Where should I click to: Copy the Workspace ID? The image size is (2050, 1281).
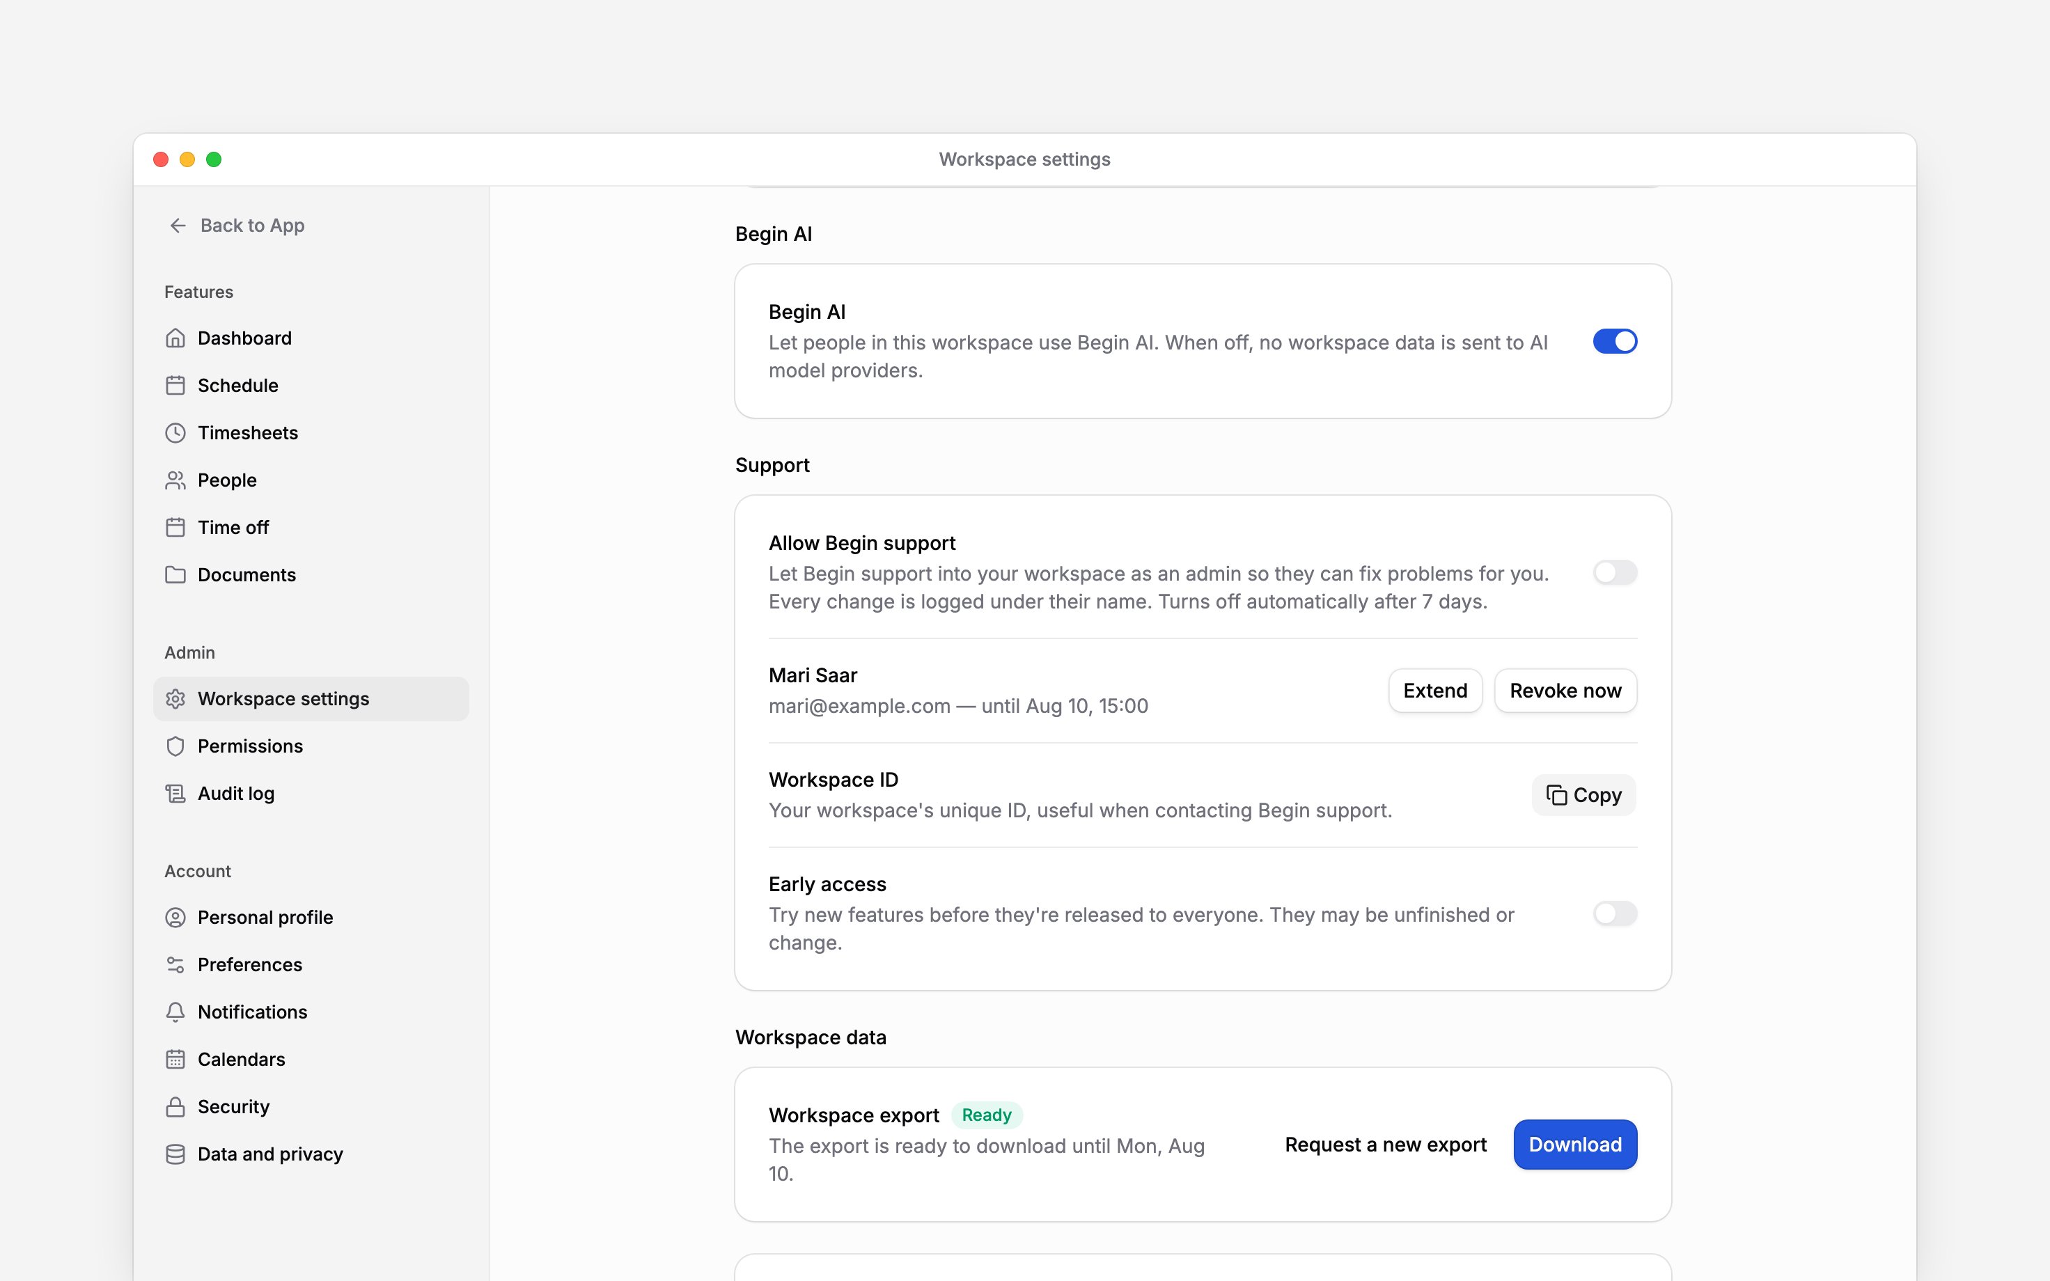[x=1584, y=794]
